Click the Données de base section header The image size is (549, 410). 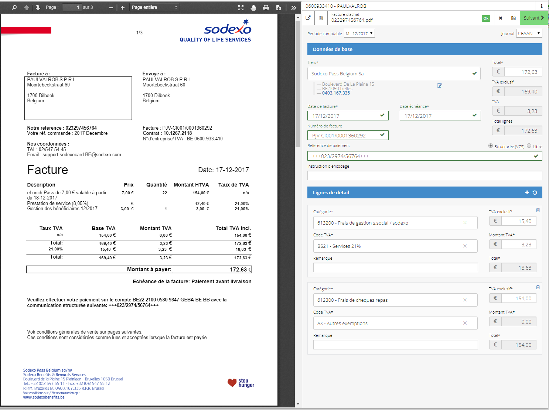coord(425,49)
